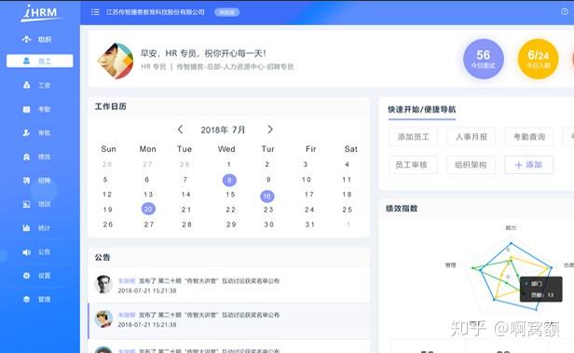Open the 考勤查询 shortcut
This screenshot has height=353, width=574.
coord(529,137)
